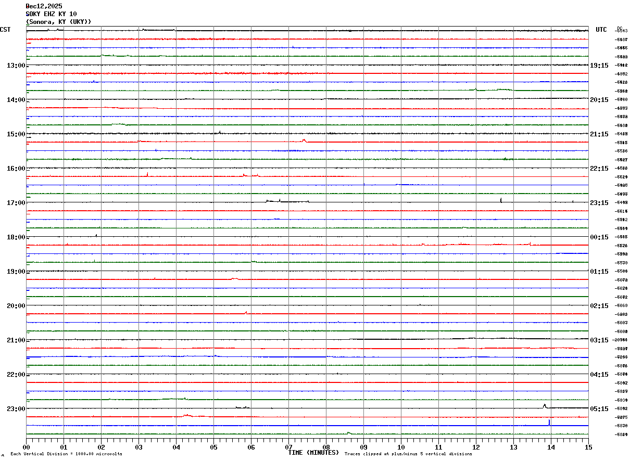Viewport: 630px width, 461px height.
Task: Select the 20:00 CST time label
Action: click(16, 306)
